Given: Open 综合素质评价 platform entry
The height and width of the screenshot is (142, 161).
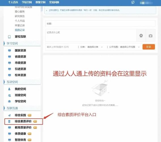Looking at the screenshot, I should coord(23,122).
